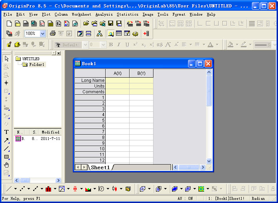
Task: Click the Print icon
Action: point(53,33)
